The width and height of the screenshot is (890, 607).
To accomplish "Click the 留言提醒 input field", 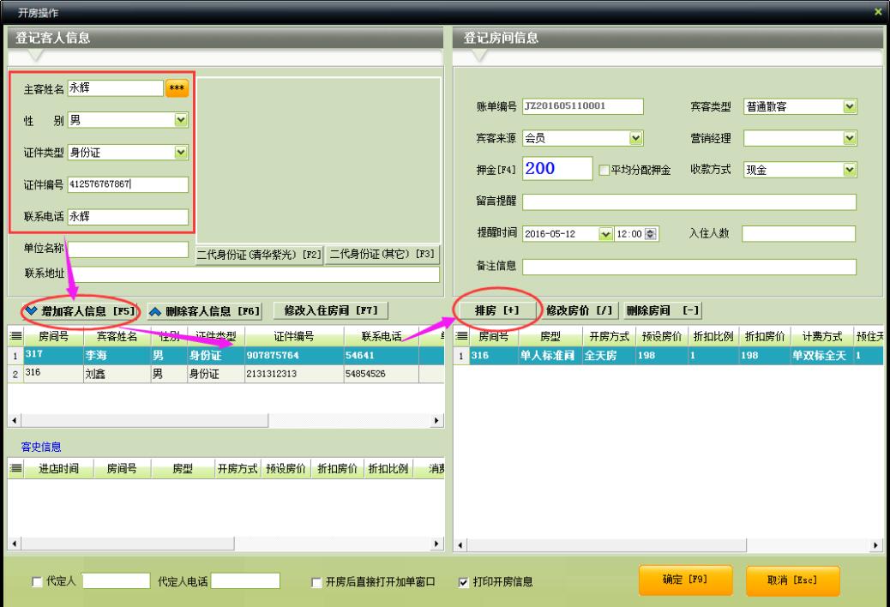I will [x=689, y=202].
